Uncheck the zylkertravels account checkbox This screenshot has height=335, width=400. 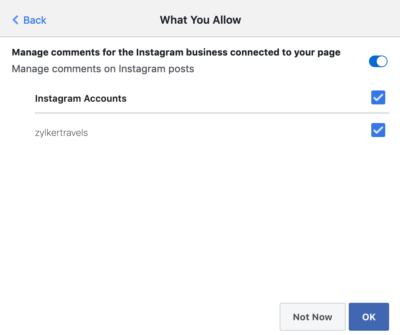pos(378,130)
